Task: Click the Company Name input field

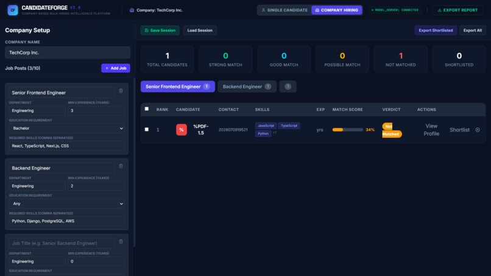Action: click(68, 52)
